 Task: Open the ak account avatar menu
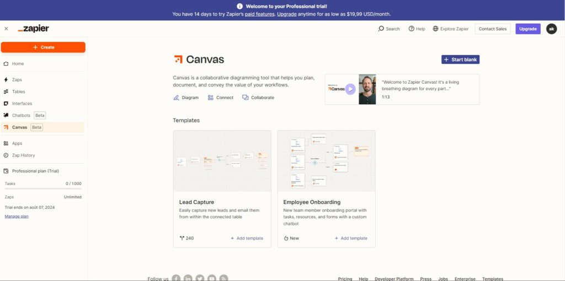[551, 29]
